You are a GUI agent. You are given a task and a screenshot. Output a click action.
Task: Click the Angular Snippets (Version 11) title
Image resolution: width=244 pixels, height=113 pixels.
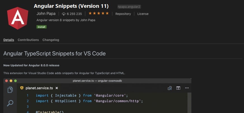[71, 6]
